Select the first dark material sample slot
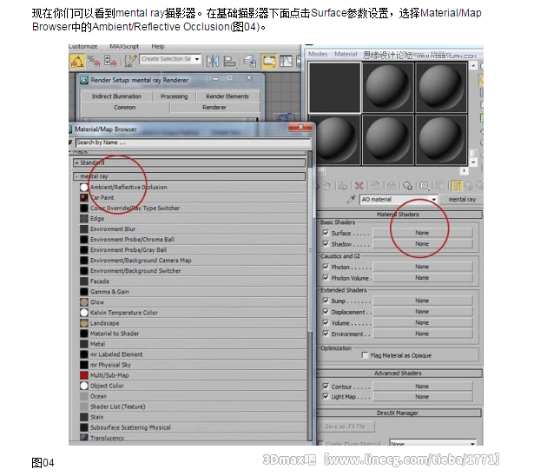 335,88
